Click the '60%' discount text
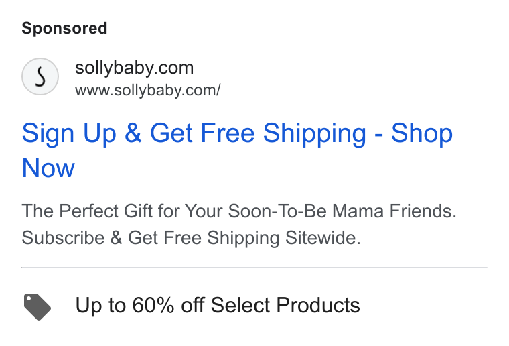Screen dimensions: 509x346 coord(153,305)
